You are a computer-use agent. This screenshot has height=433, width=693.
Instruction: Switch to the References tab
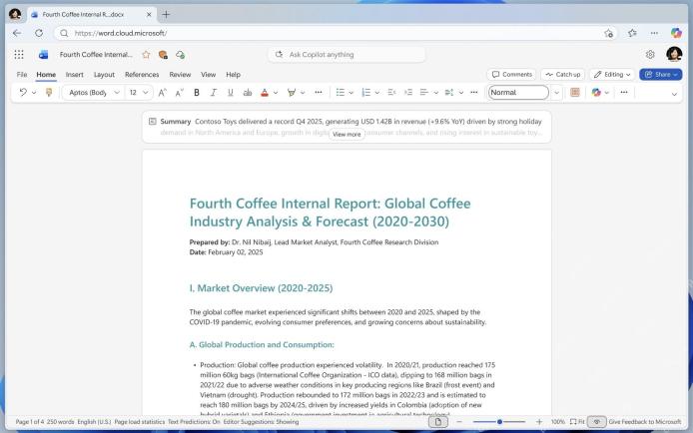pyautogui.click(x=142, y=75)
